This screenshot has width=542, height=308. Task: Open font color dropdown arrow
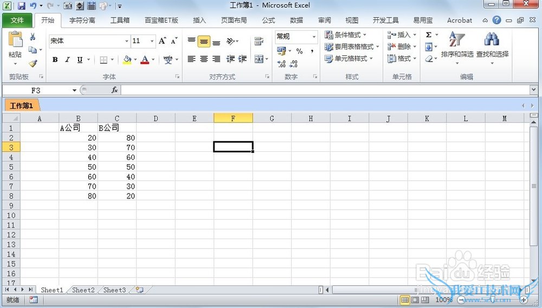pos(153,60)
